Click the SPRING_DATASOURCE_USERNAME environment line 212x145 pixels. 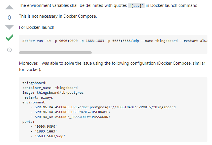click(70, 112)
